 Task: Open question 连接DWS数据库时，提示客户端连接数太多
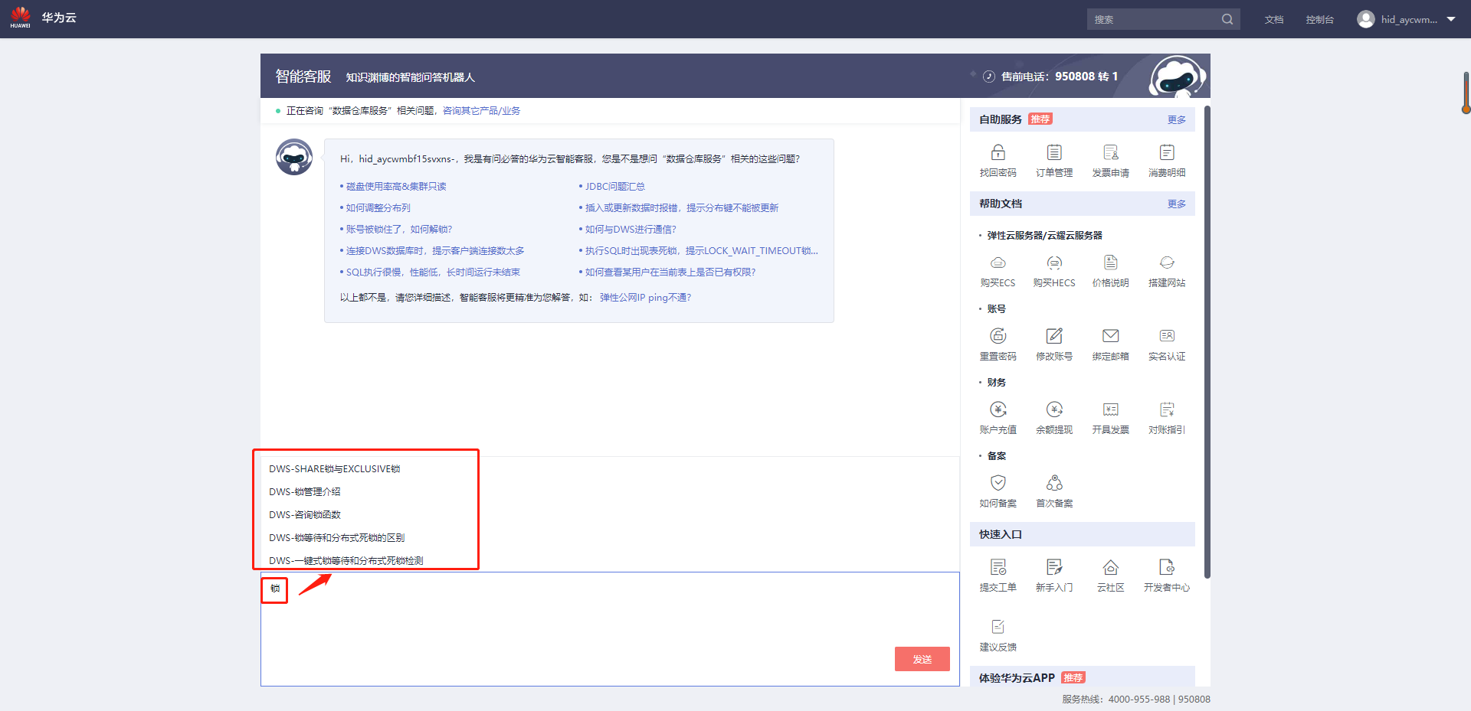click(435, 251)
